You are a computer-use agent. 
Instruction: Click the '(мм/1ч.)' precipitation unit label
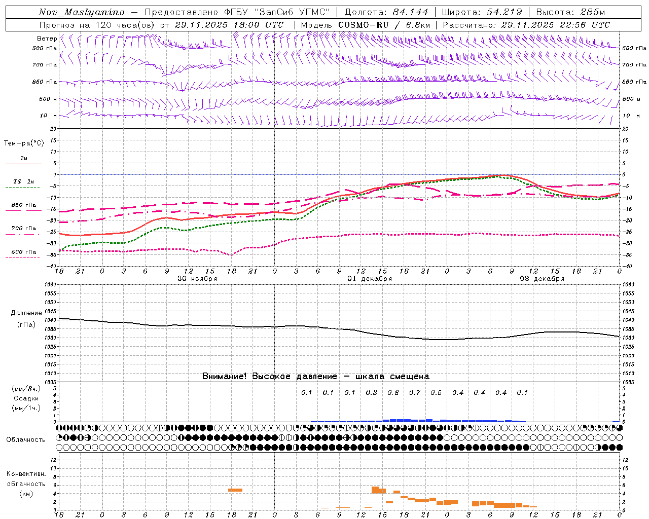click(26, 408)
